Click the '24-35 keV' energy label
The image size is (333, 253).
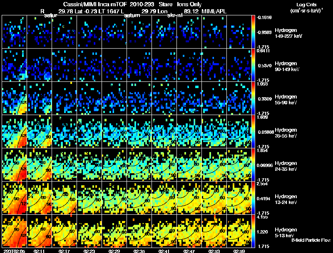click(286, 169)
